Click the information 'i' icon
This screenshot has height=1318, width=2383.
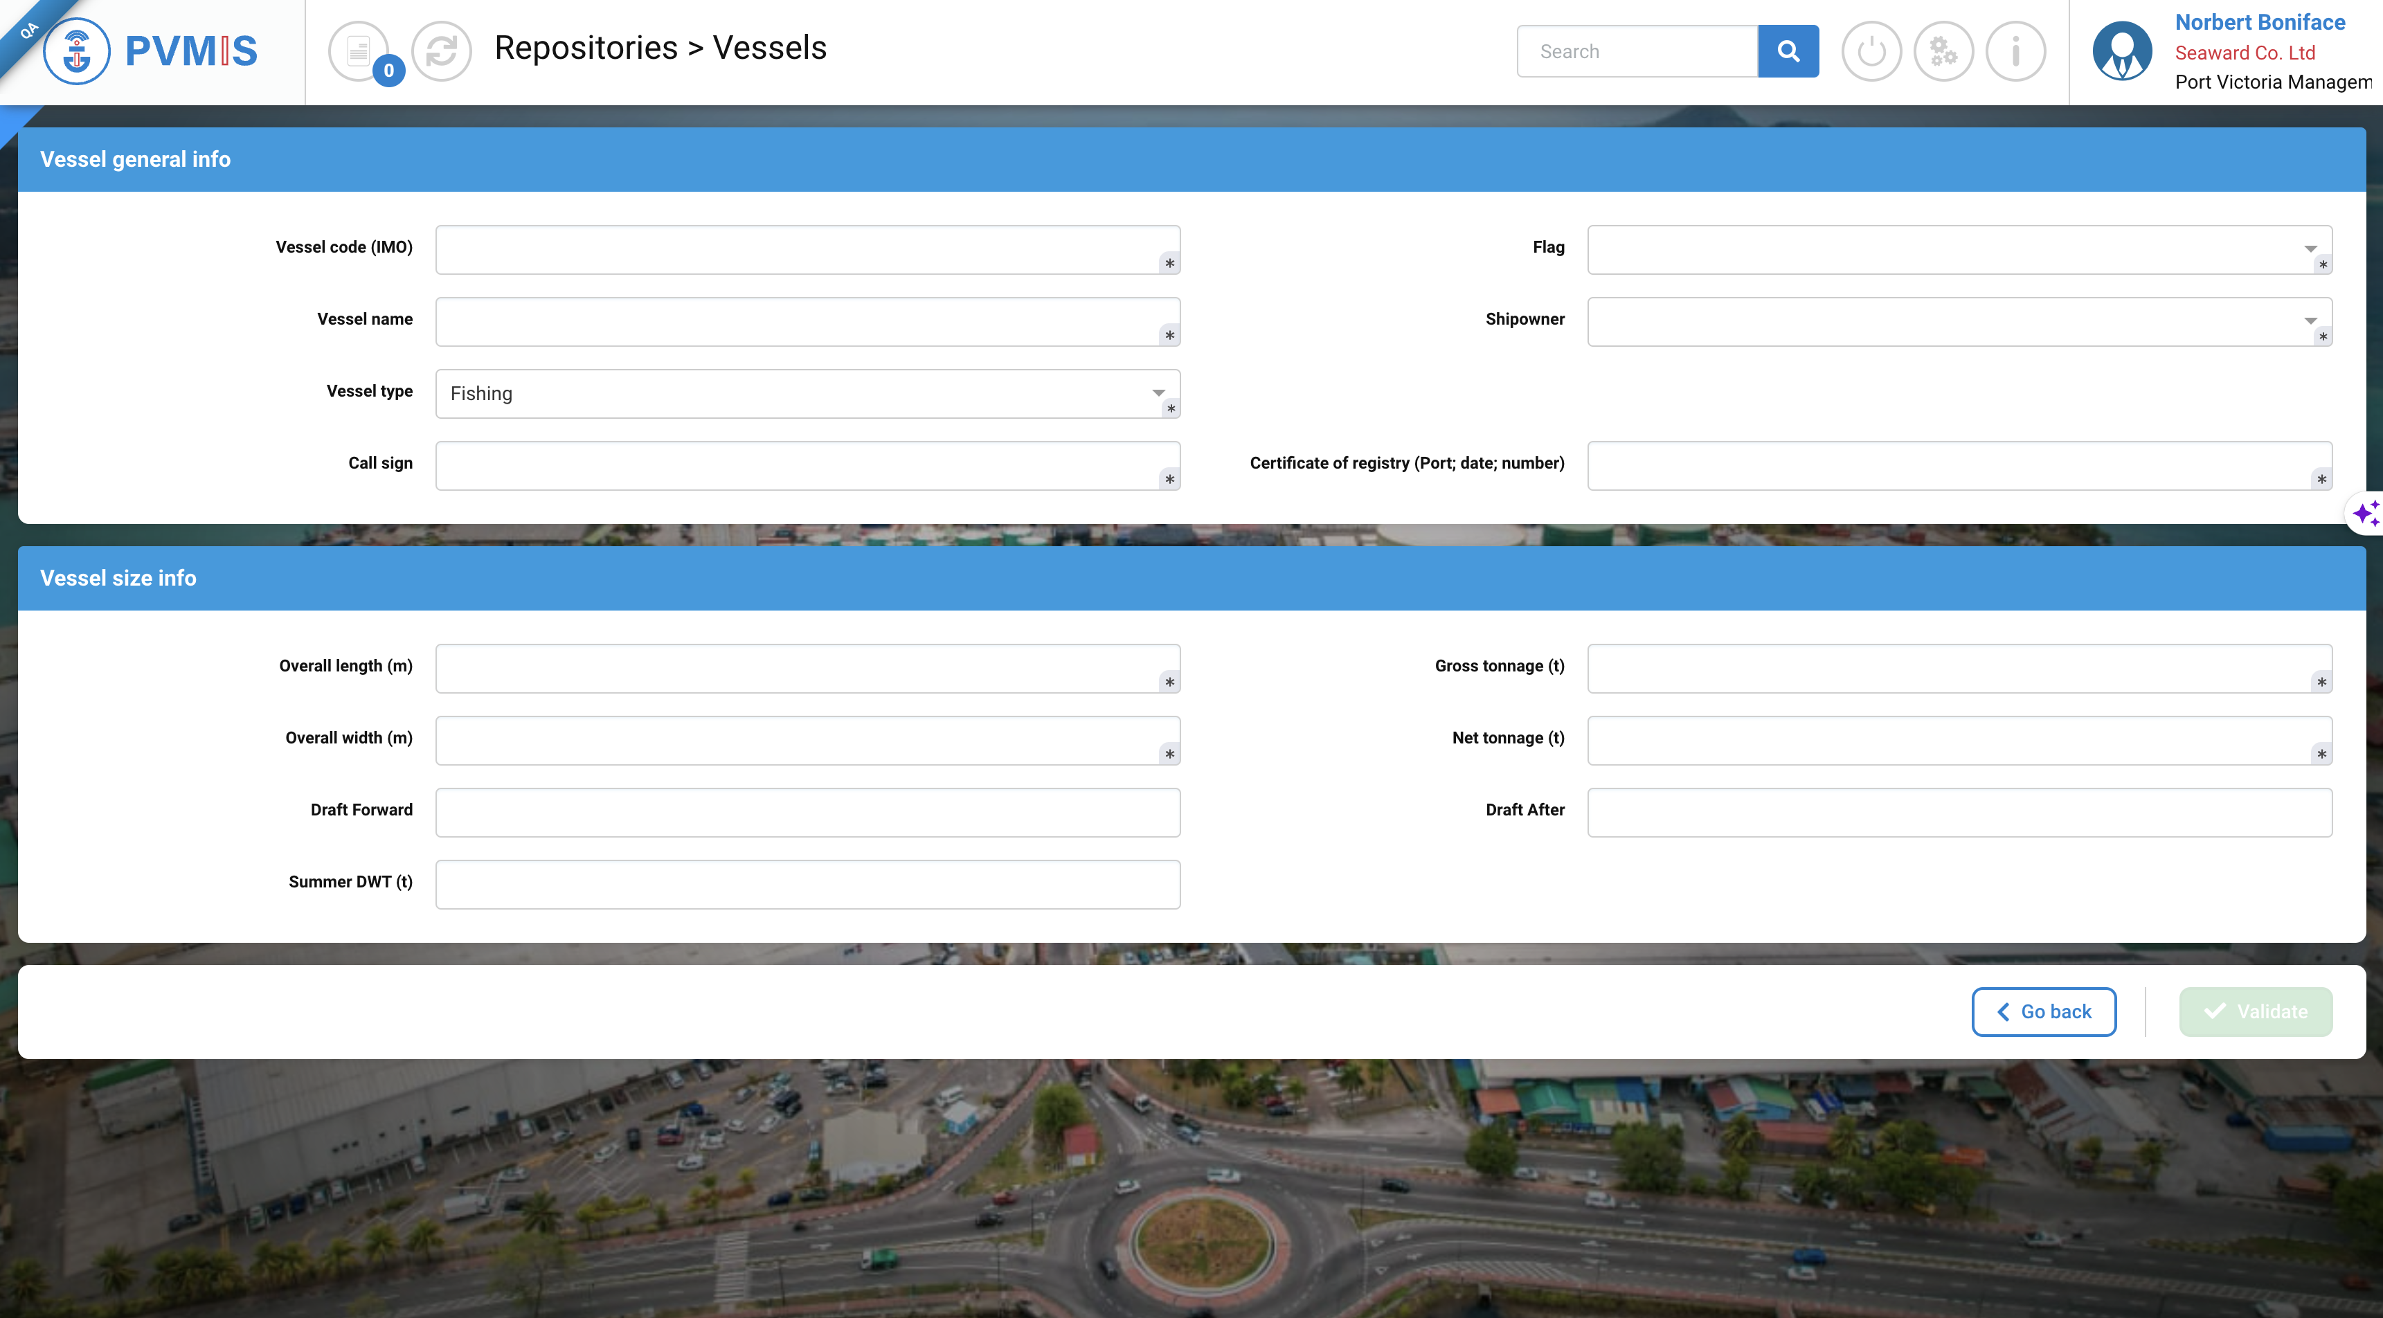(x=2015, y=52)
